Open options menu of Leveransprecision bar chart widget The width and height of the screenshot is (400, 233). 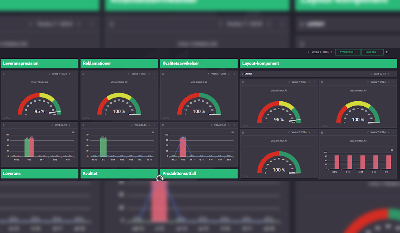(75, 125)
